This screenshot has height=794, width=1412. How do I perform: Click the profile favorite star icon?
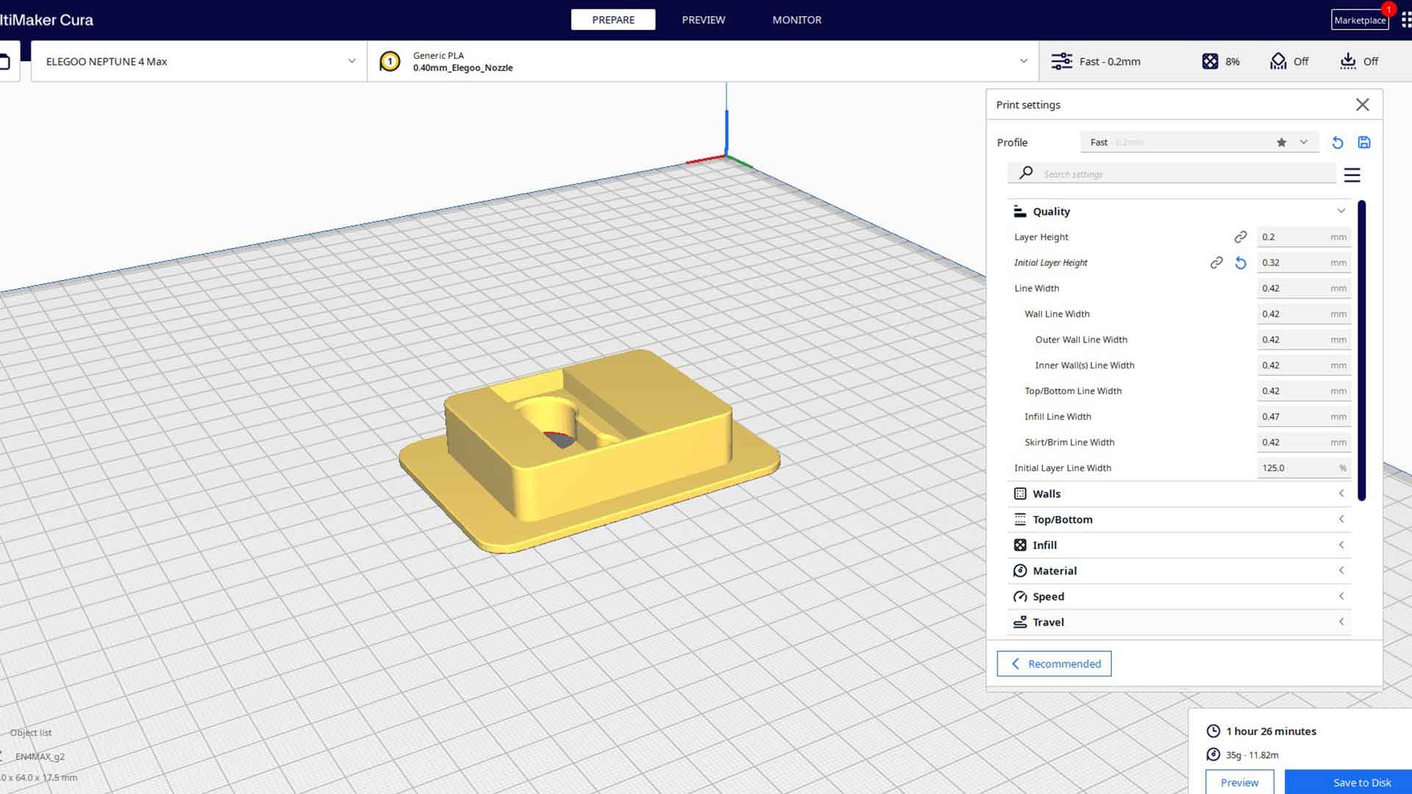1281,143
